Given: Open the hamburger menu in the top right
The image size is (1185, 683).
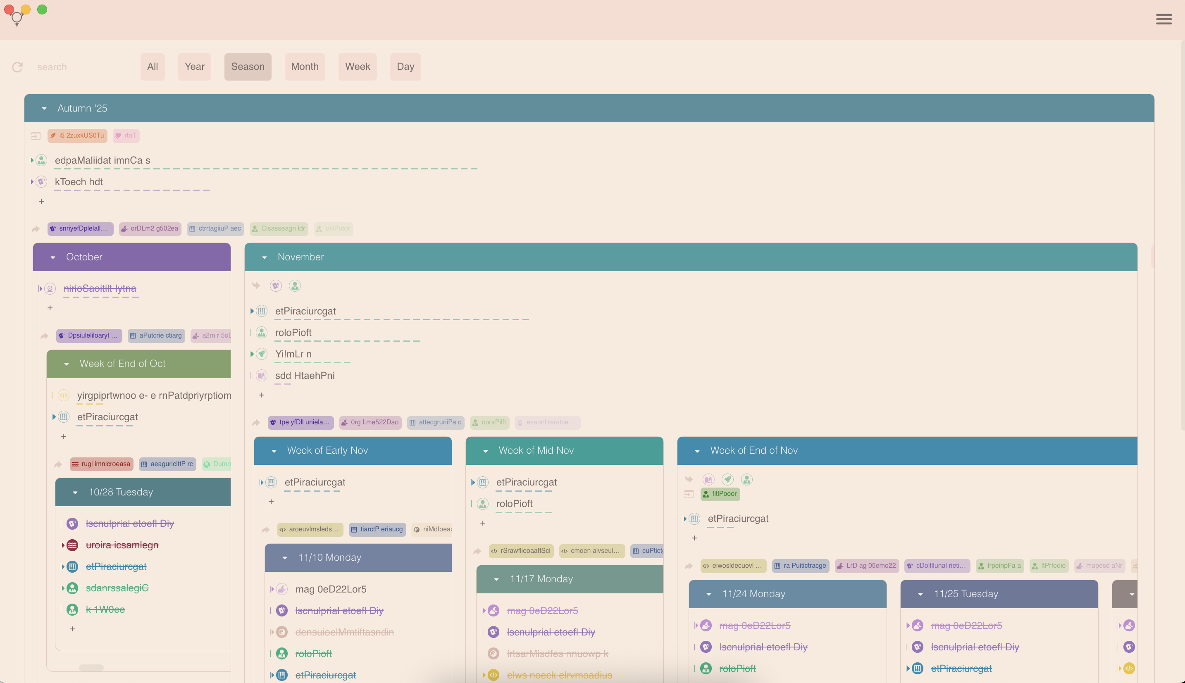Looking at the screenshot, I should point(1164,19).
